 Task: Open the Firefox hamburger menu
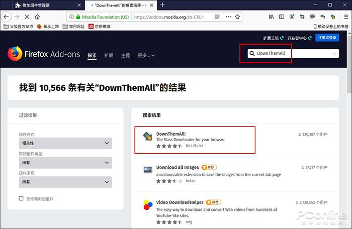click(346, 17)
